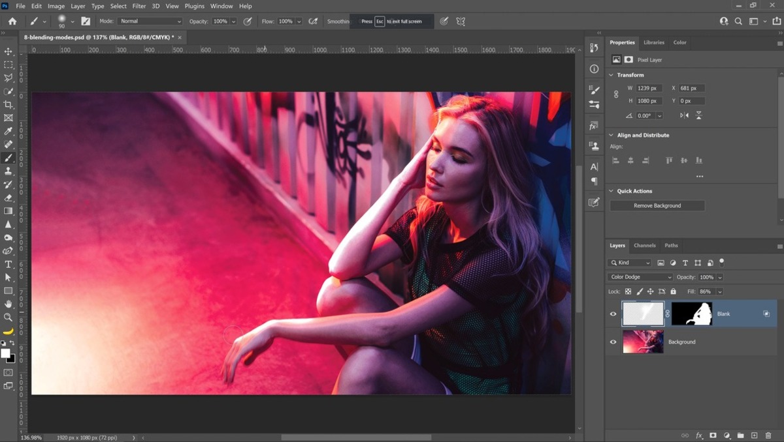Open the Color Dodge blend mode dropdown
Screen dimensions: 784x442
pyautogui.click(x=639, y=276)
